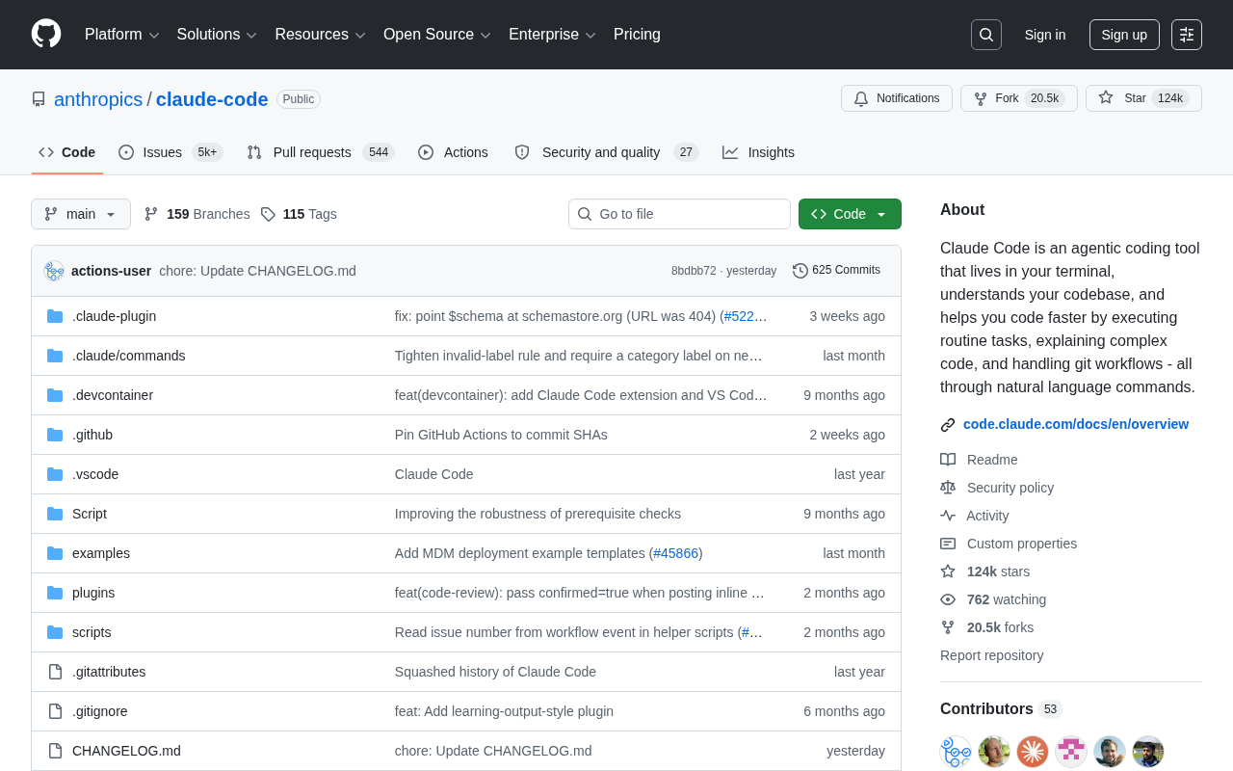Click the Go to file search field
Viewport: 1233px width, 771px height.
coord(679,214)
